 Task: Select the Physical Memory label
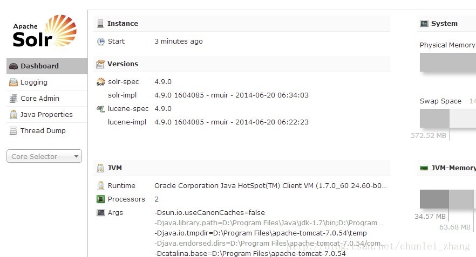(447, 45)
